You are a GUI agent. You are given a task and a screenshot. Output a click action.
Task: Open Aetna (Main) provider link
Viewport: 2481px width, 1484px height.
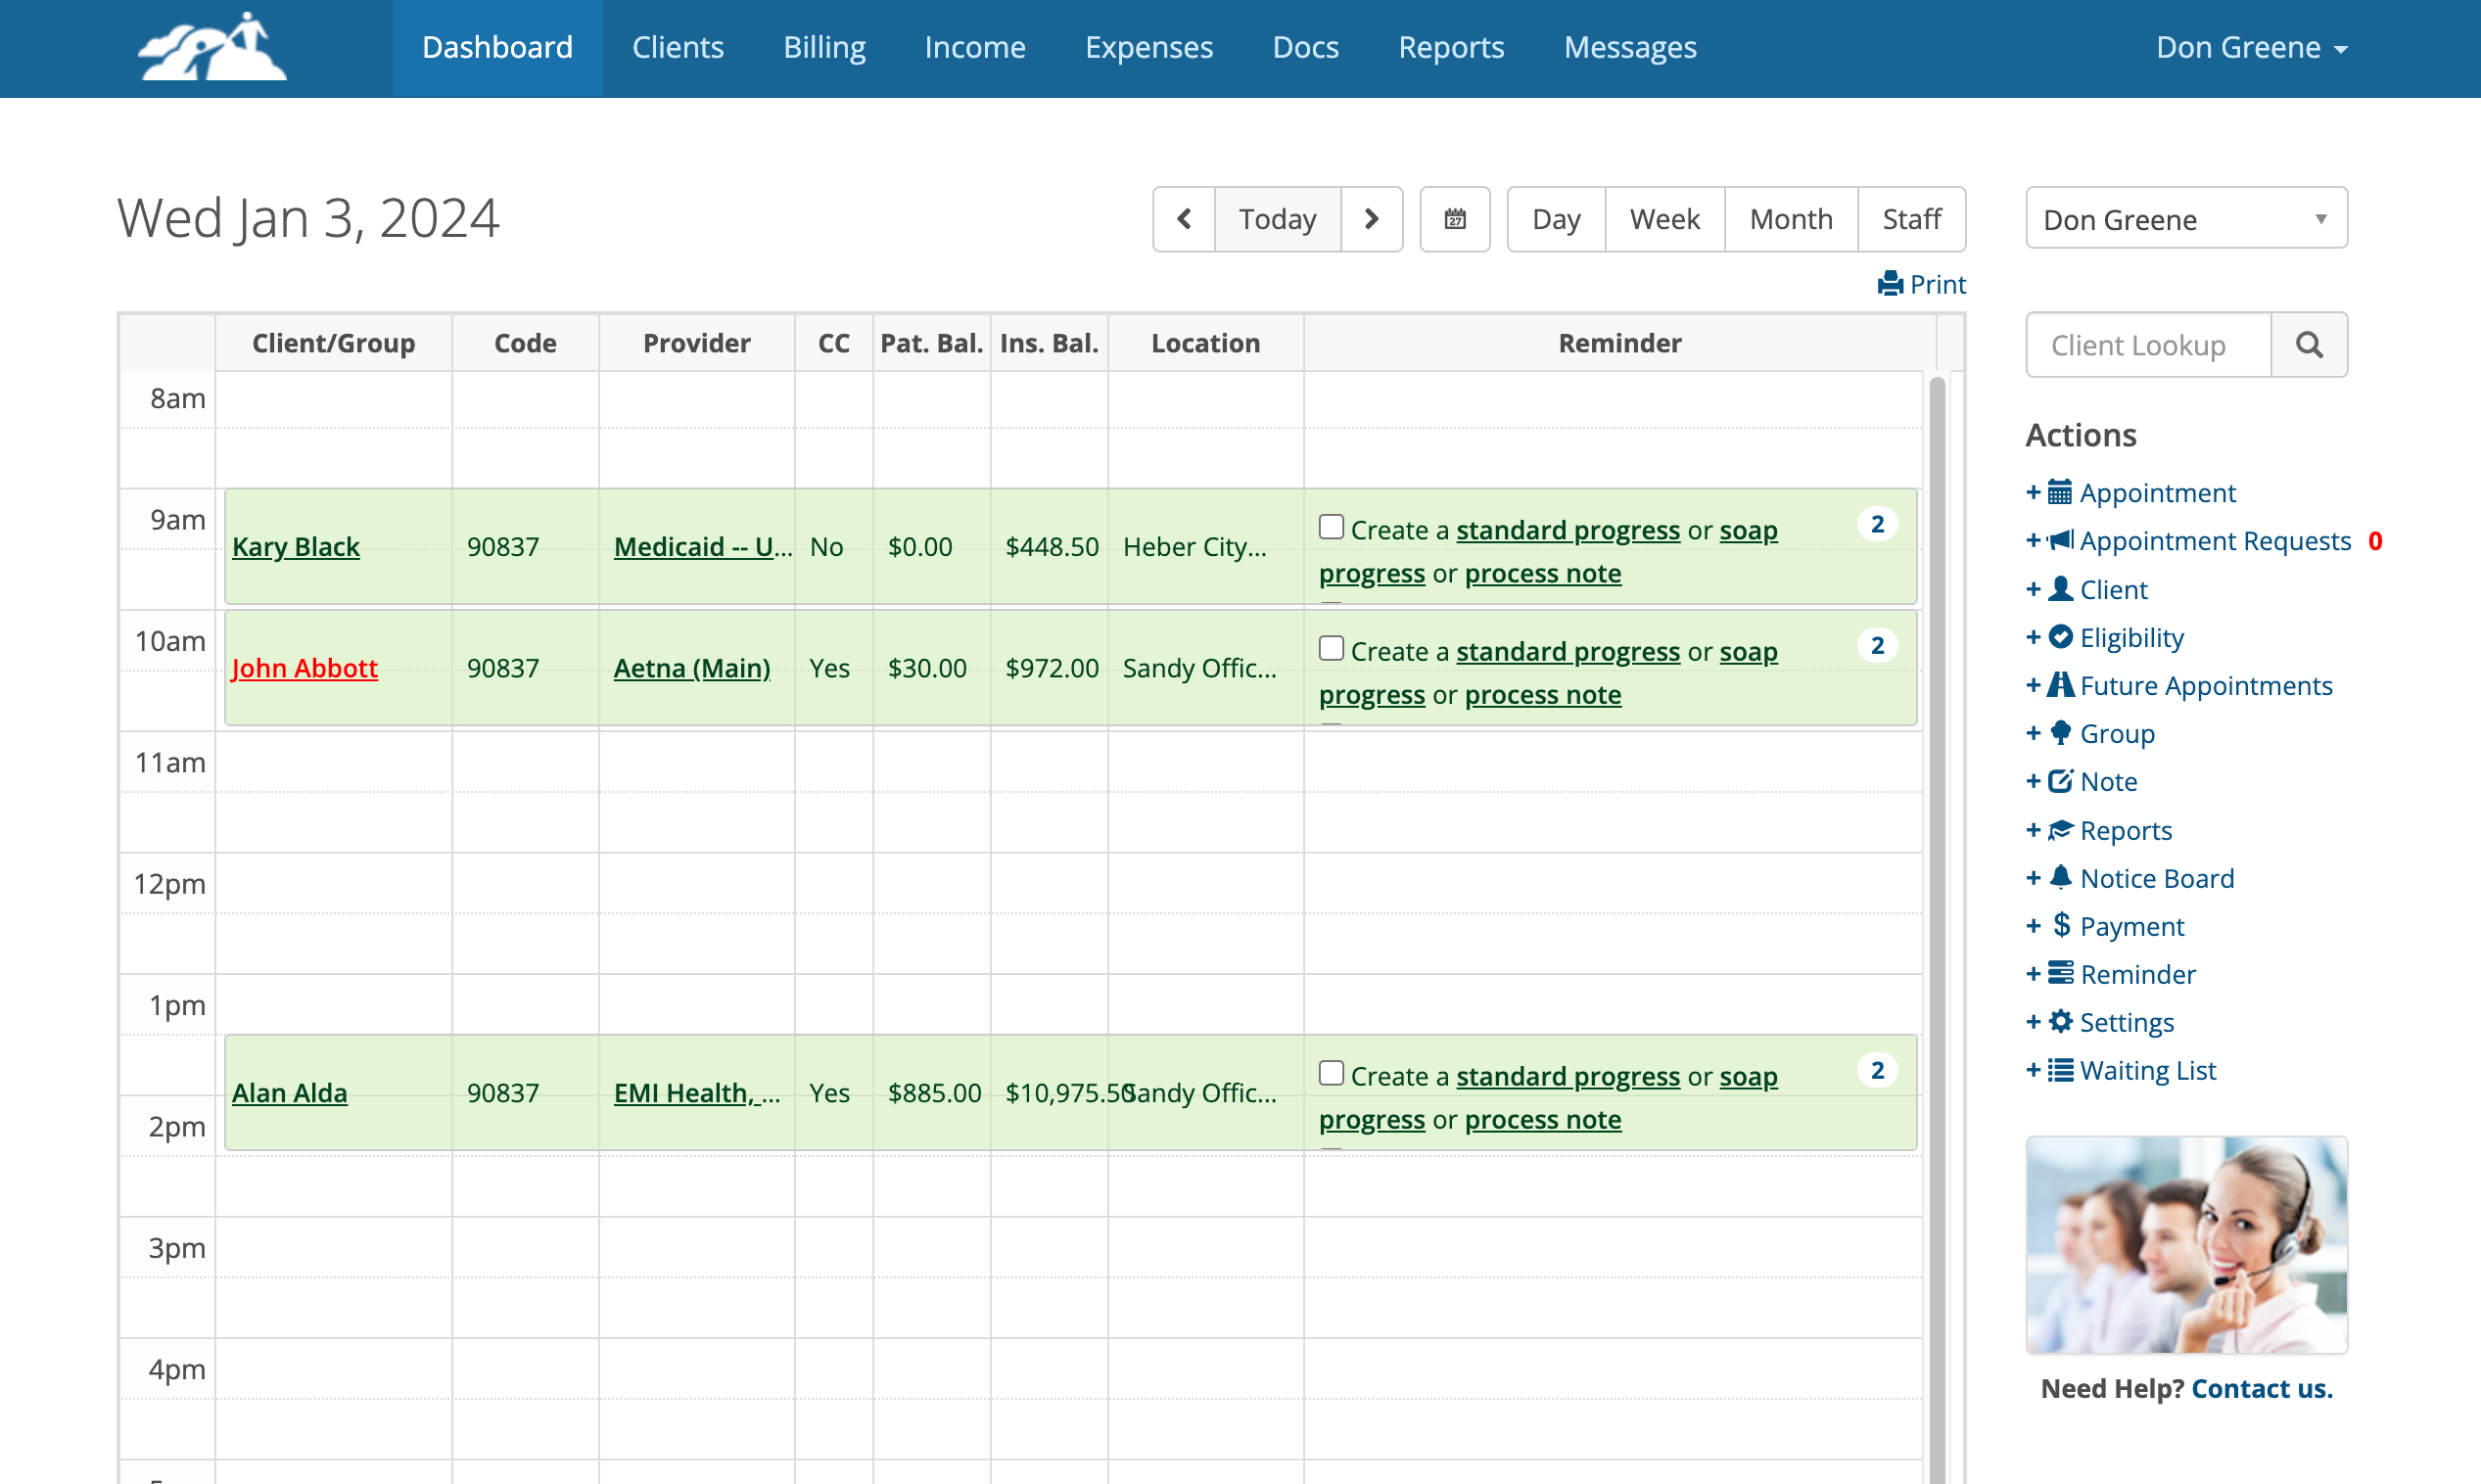[x=692, y=668]
